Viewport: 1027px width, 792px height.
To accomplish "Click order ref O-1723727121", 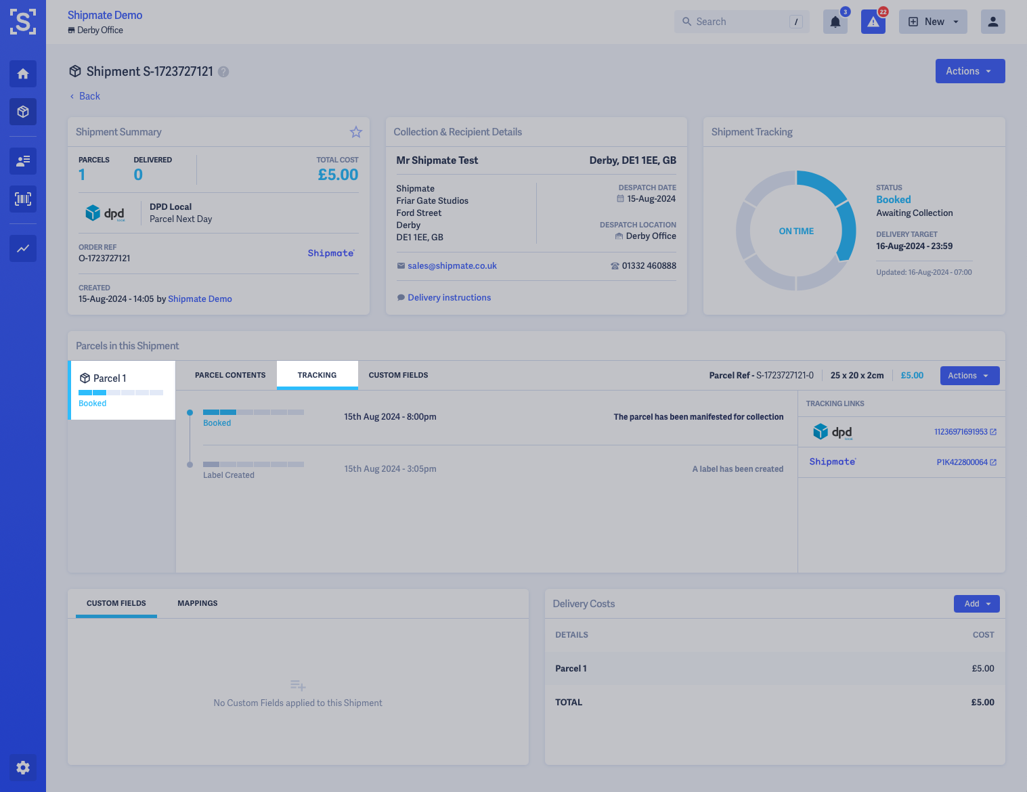I will pos(104,259).
